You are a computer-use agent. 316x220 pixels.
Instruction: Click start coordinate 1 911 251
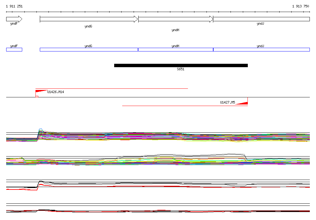pyautogui.click(x=14, y=6)
